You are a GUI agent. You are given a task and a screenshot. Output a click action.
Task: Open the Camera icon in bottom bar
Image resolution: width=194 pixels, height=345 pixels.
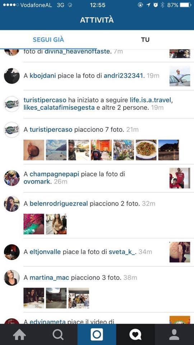[x=97, y=335]
